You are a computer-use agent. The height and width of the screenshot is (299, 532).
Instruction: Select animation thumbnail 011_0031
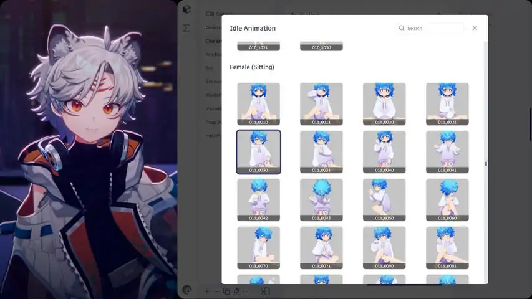[x=321, y=152]
